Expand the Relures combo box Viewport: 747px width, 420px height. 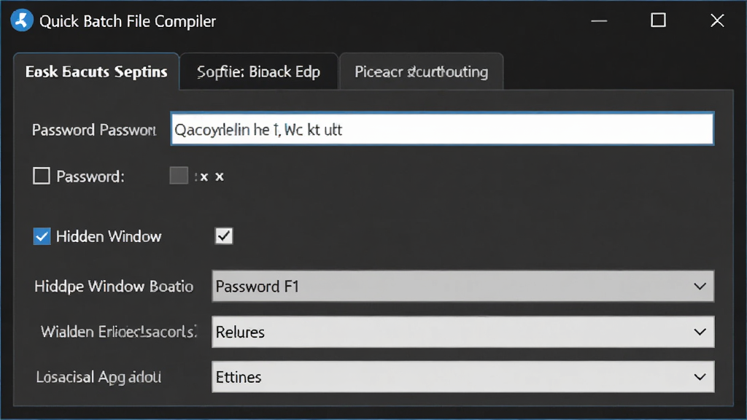(x=462, y=332)
